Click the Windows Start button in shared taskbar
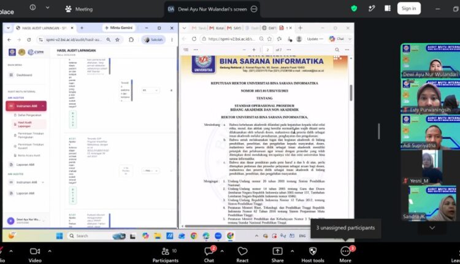 59,236
